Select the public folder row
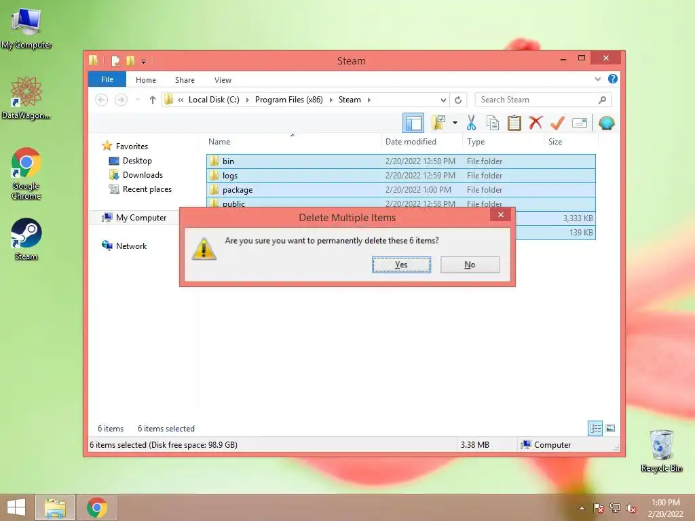 (x=400, y=202)
